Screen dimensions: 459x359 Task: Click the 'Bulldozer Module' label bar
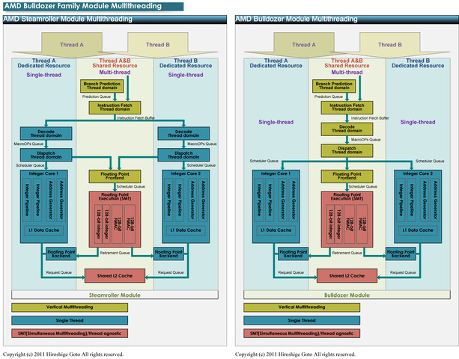347,295
